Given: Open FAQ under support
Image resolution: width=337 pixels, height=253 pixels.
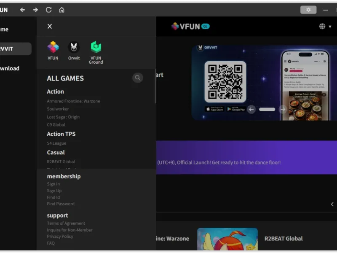Looking at the screenshot, I should [x=51, y=243].
